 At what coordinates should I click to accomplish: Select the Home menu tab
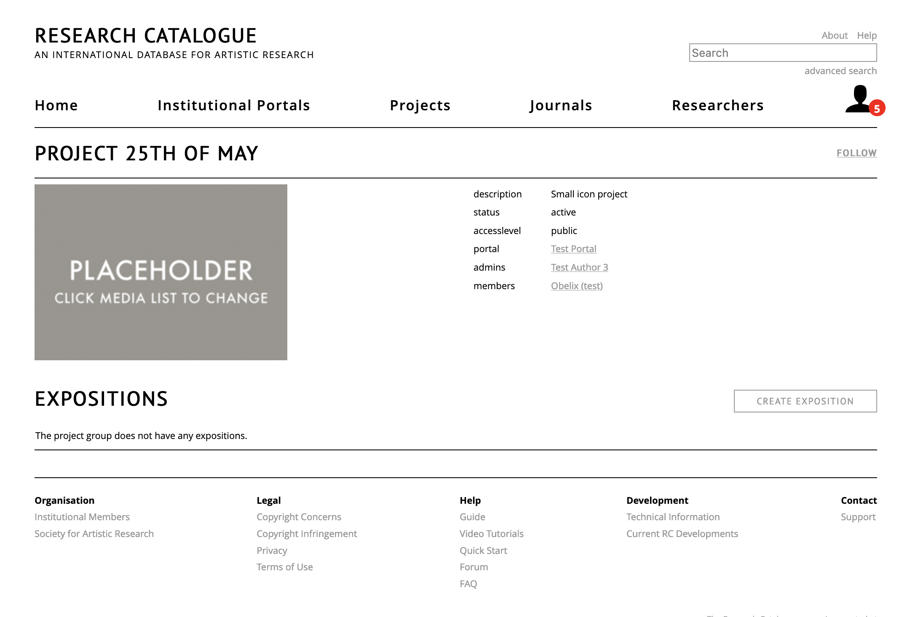coord(56,105)
